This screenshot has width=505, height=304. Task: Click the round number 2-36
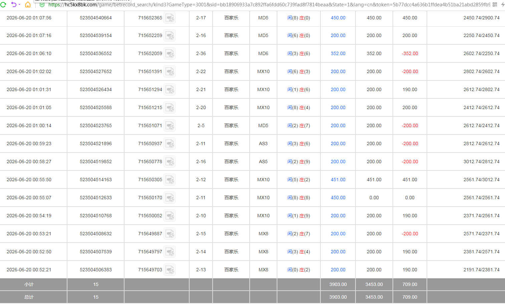(201, 53)
